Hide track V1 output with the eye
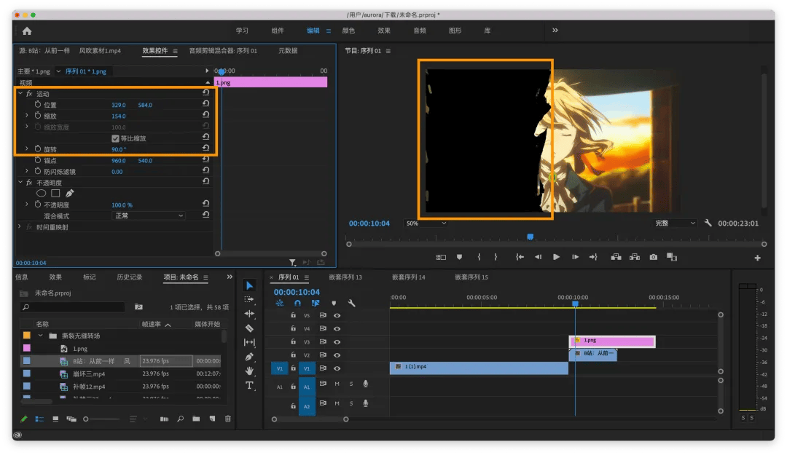This screenshot has height=455, width=787. pyautogui.click(x=337, y=368)
